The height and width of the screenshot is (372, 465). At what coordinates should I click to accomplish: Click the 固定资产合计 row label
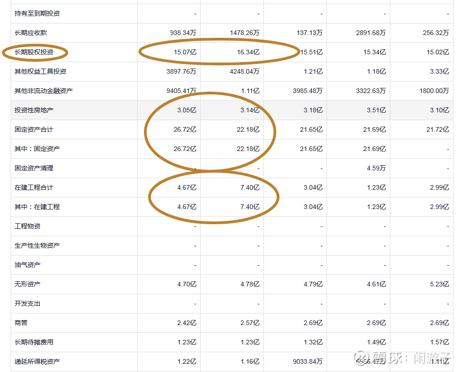[34, 130]
